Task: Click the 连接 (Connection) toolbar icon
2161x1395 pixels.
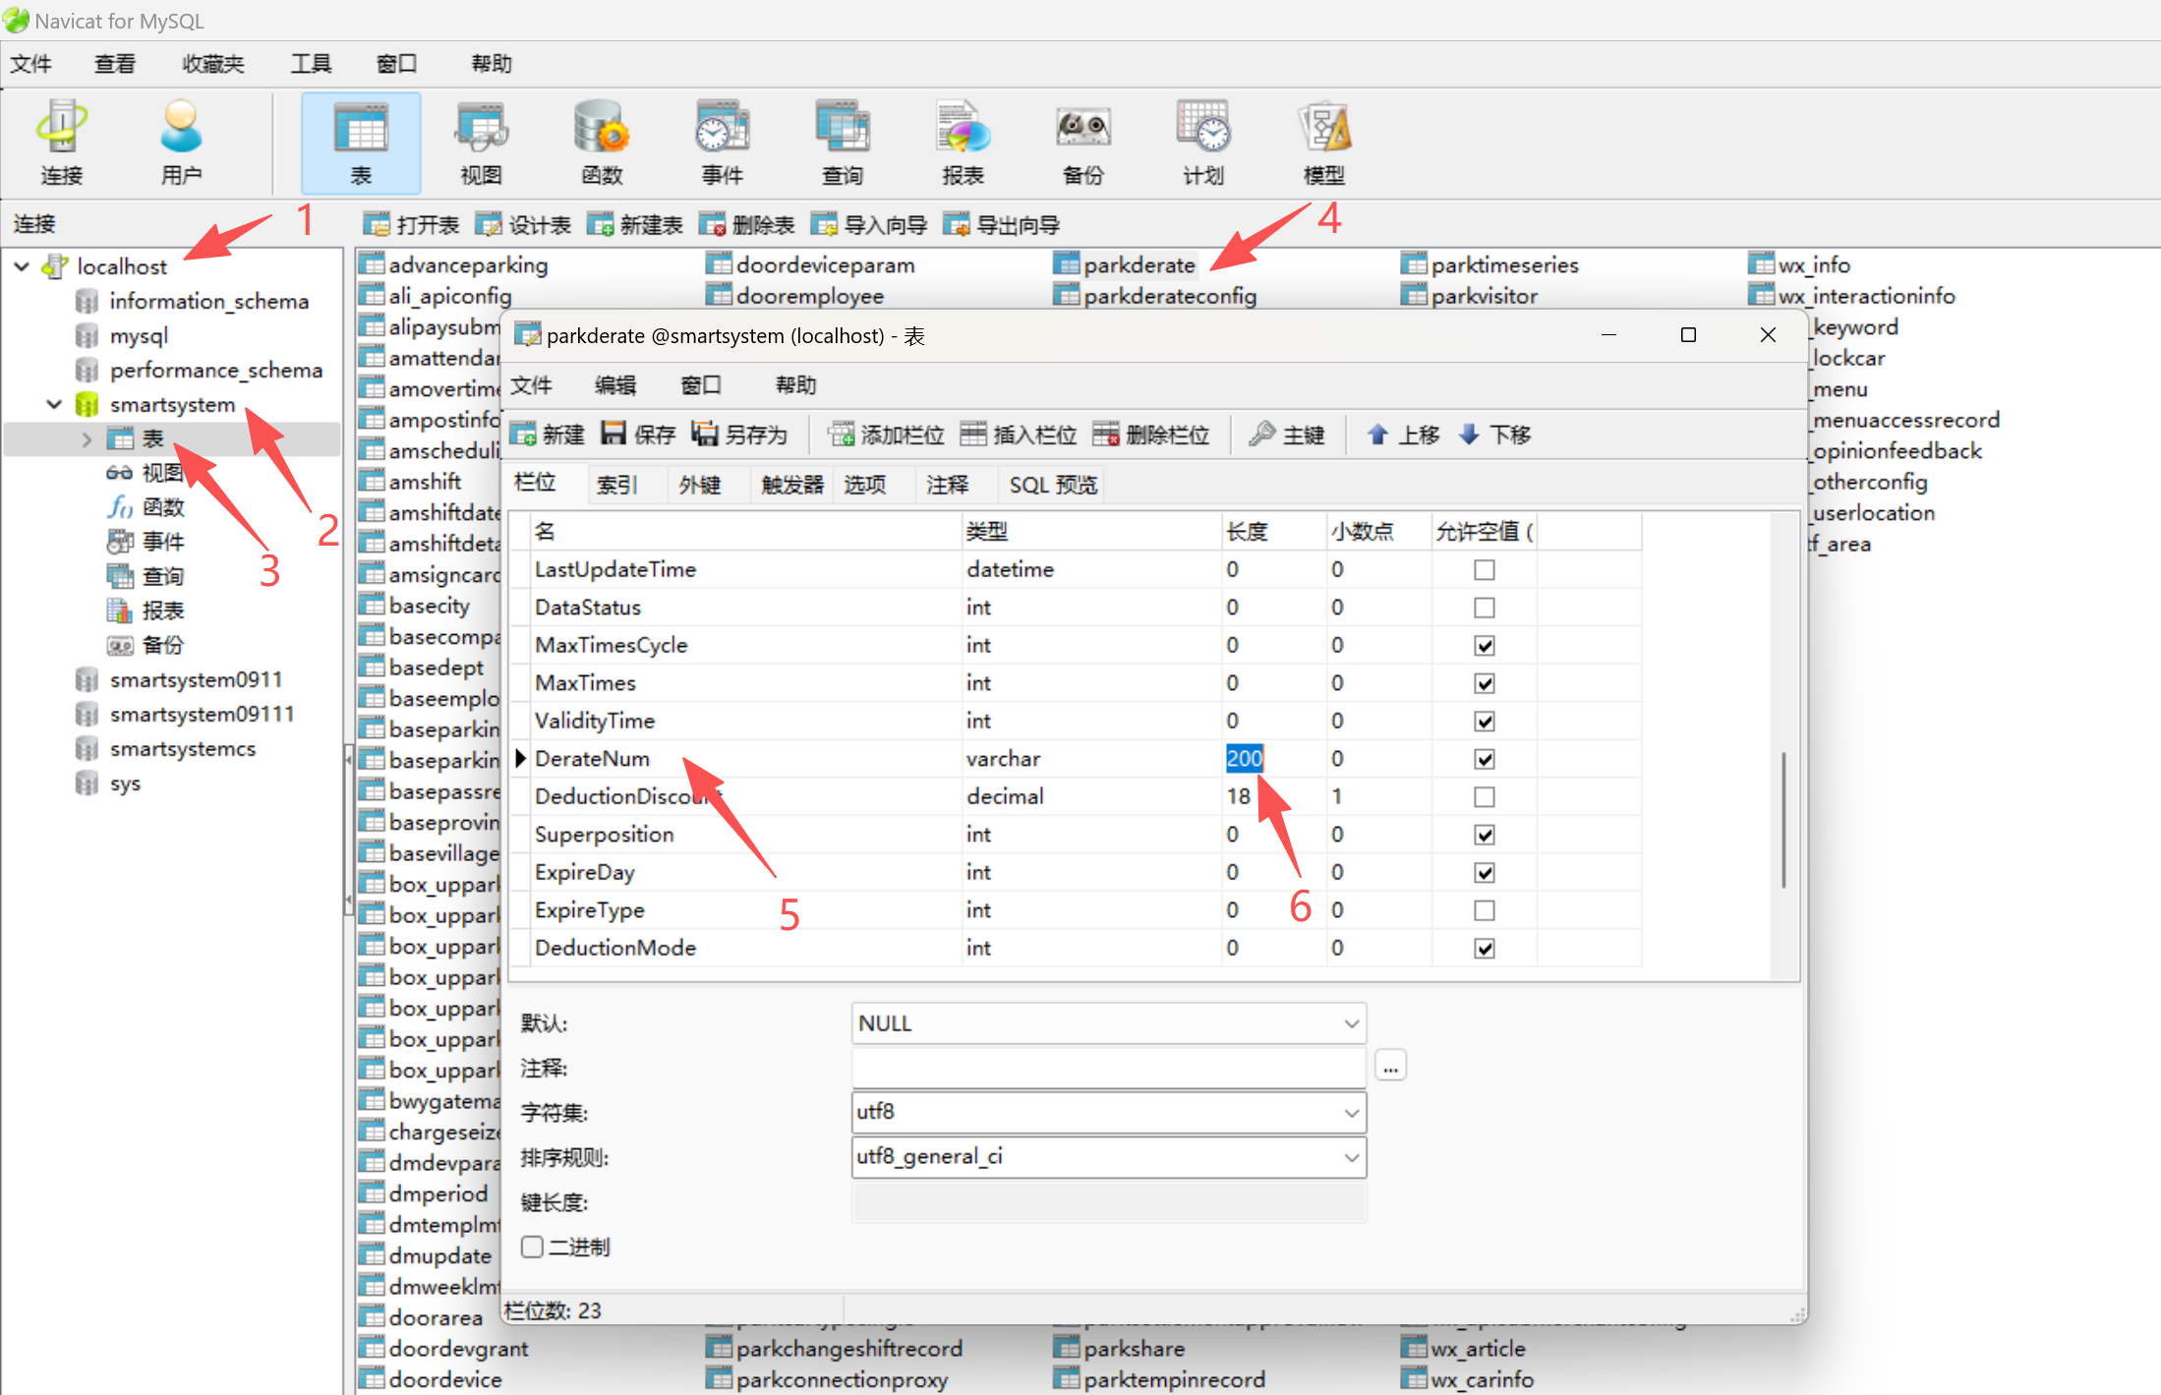Action: [61, 143]
